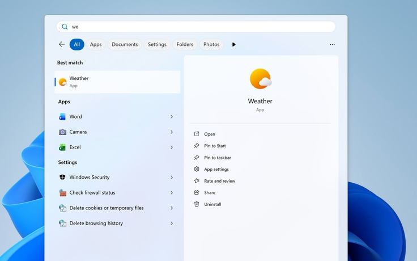Screen dimensions: 417x261
Task: Click the Pin to Start pin icon
Action: tap(197, 146)
